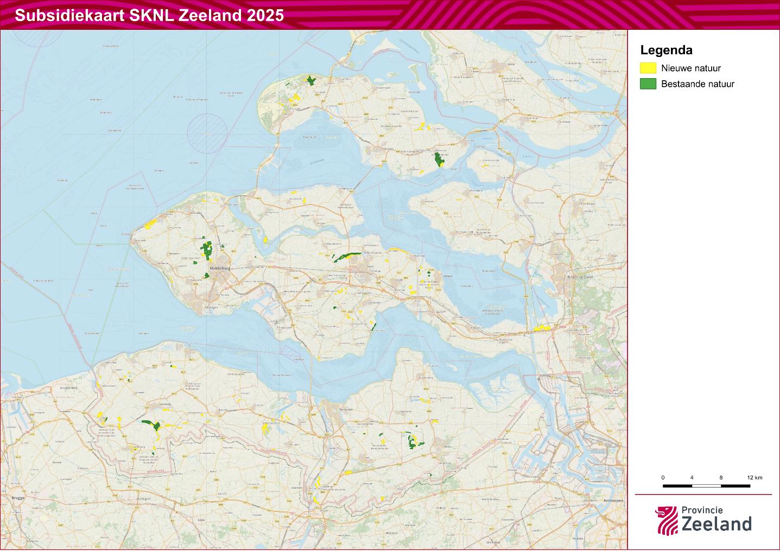This screenshot has height=551, width=780.
Task: Click the Oostburg town label
Action: click(x=164, y=403)
